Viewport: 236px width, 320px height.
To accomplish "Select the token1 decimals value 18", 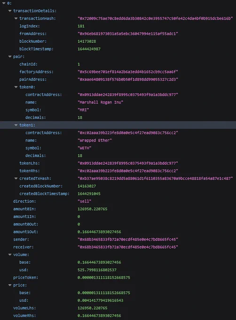I will [x=80, y=155].
